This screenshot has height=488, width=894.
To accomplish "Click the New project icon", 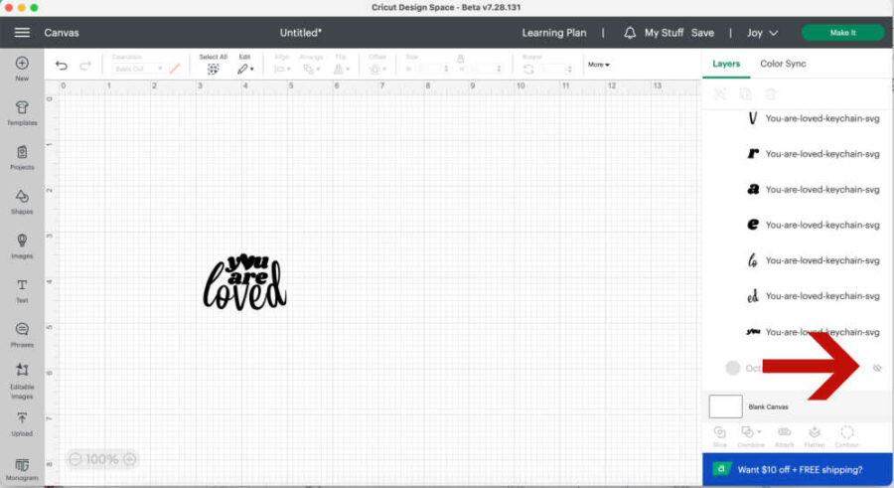I will [x=22, y=65].
